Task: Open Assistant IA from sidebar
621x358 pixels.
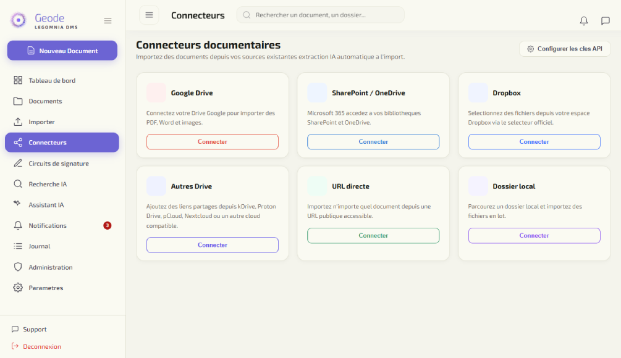Action: point(62,205)
